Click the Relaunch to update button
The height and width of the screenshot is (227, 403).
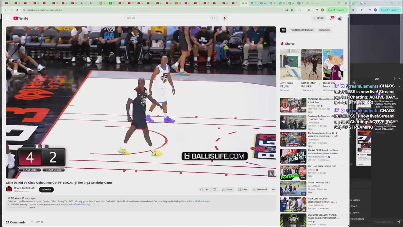336,10
